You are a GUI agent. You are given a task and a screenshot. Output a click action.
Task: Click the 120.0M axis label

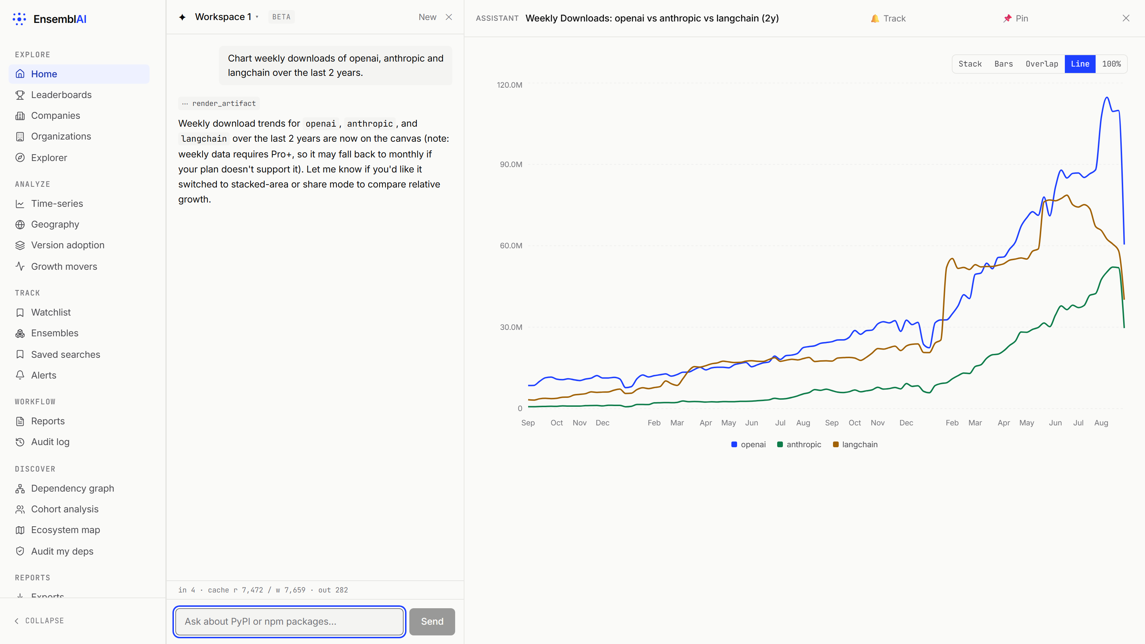[510, 85]
